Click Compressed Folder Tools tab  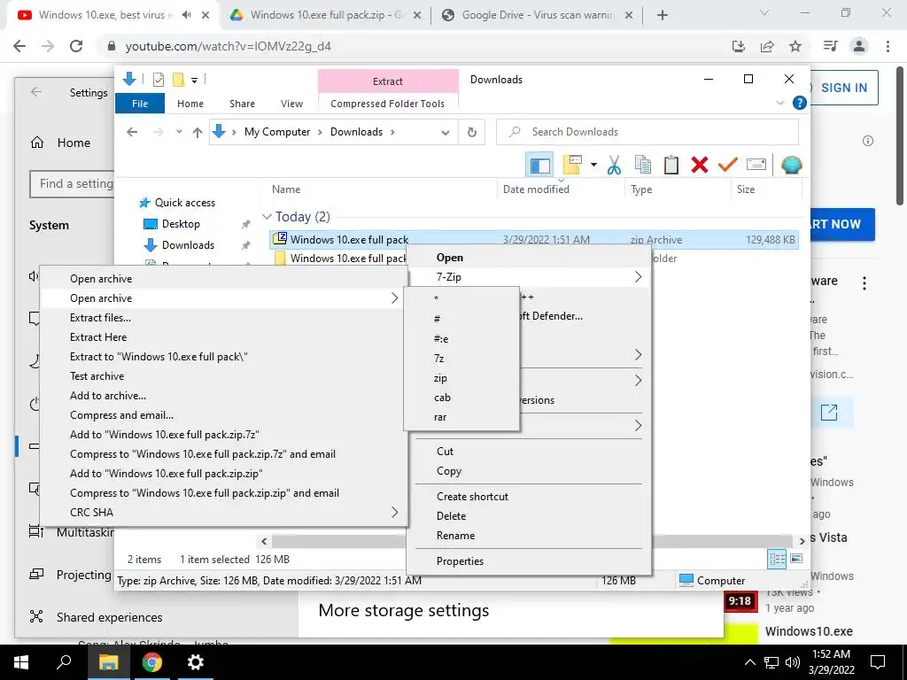388,104
